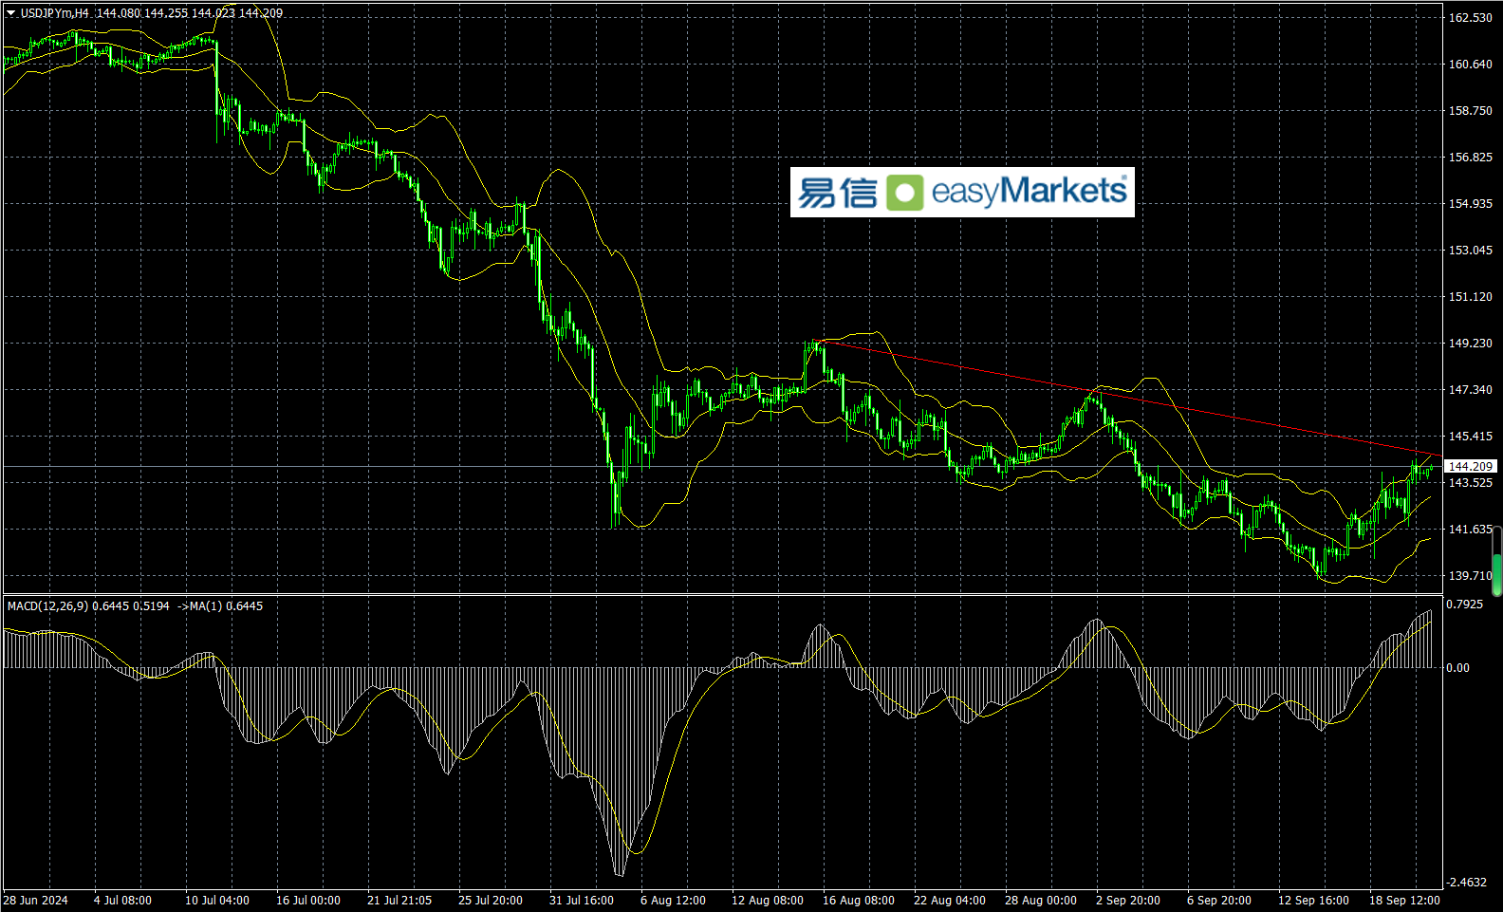The height and width of the screenshot is (912, 1503).
Task: Open the triangle dropdown beside USDJPYm,H4
Action: pos(11,13)
